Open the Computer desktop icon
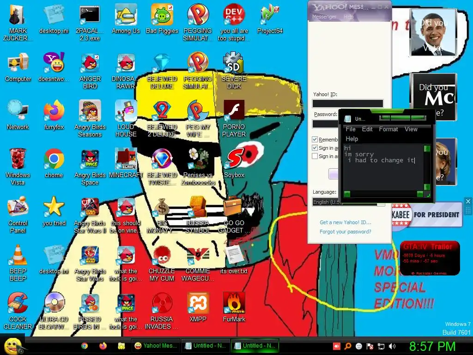Screen dimensions: 473x355 tap(18, 67)
